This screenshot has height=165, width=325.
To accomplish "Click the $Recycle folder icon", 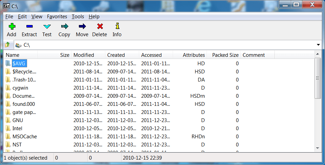I will (x=8, y=71).
